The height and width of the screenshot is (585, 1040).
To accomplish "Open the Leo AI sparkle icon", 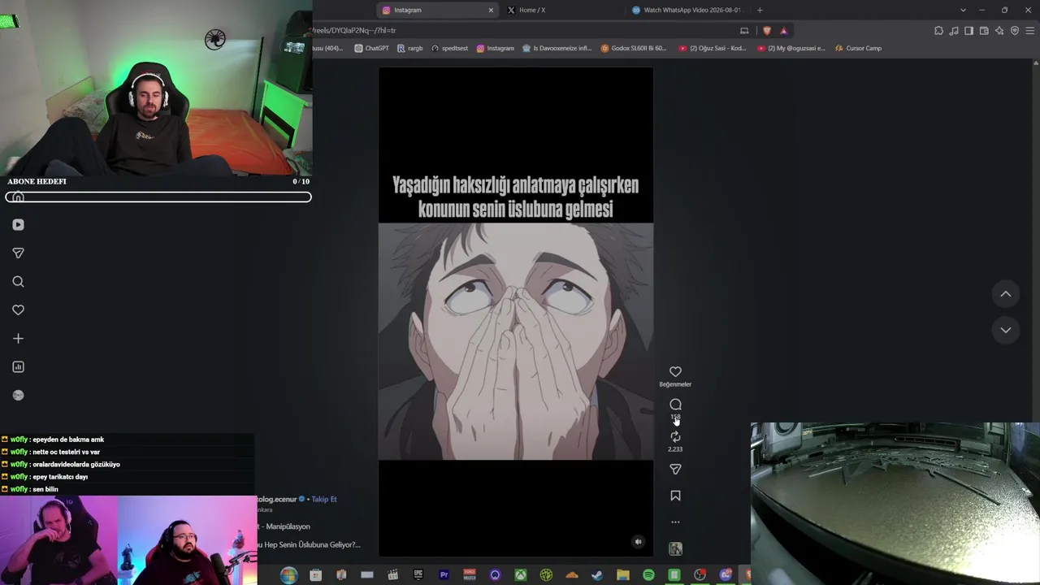I will (x=999, y=31).
